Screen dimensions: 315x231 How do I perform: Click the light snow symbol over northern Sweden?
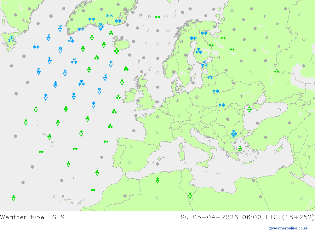point(193,38)
